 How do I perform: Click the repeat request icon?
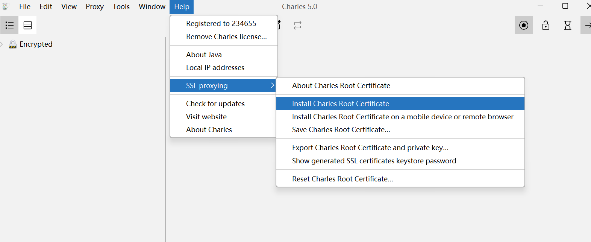[297, 25]
